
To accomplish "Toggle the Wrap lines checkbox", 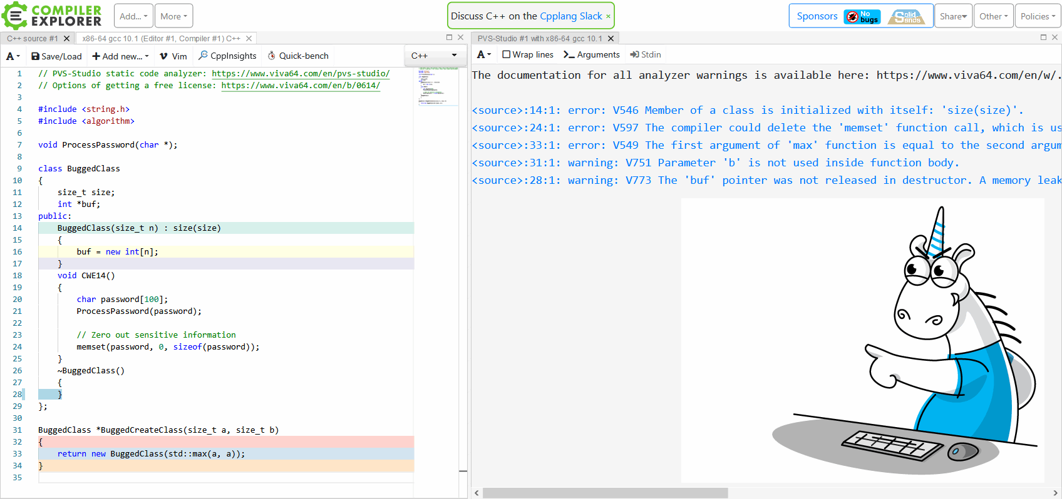I will [x=528, y=55].
